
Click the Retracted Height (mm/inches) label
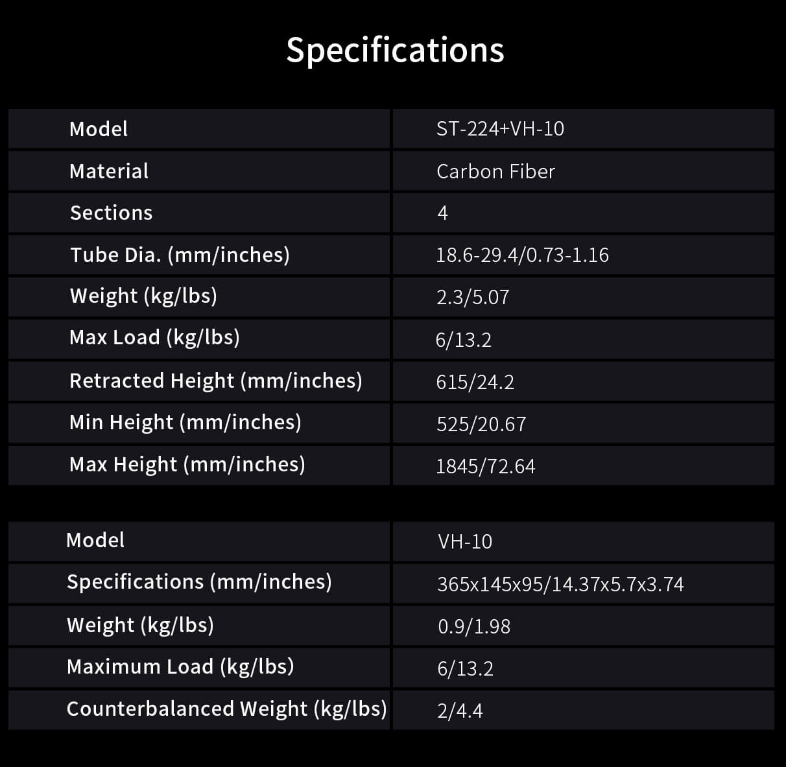(x=215, y=381)
